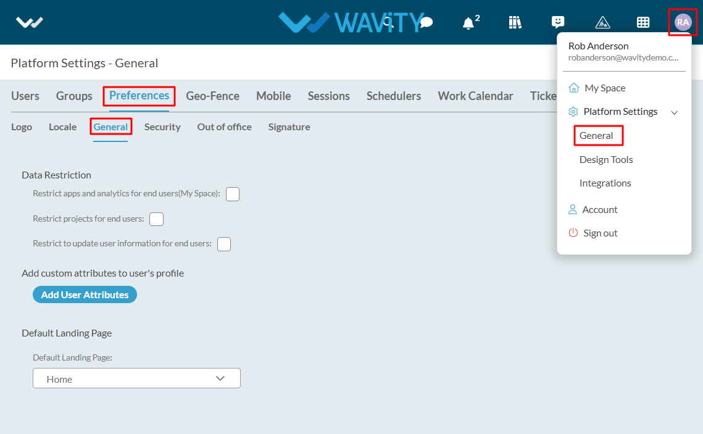Click the search magnifier icon in header
This screenshot has height=434, width=703.
[388, 22]
